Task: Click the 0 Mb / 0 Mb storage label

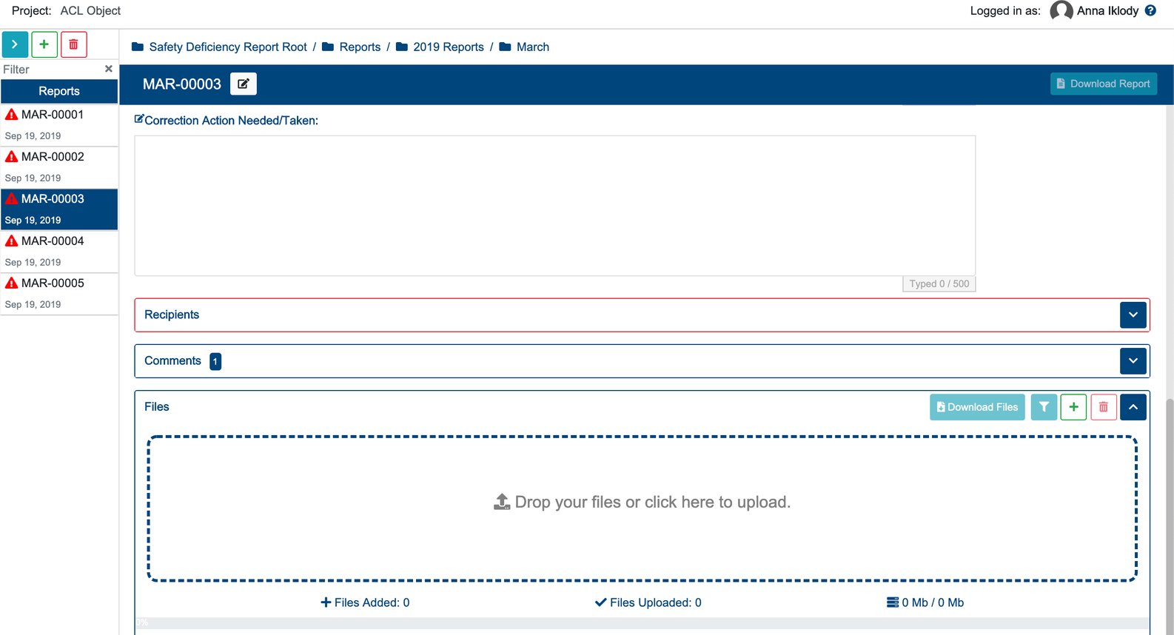Action: [925, 602]
